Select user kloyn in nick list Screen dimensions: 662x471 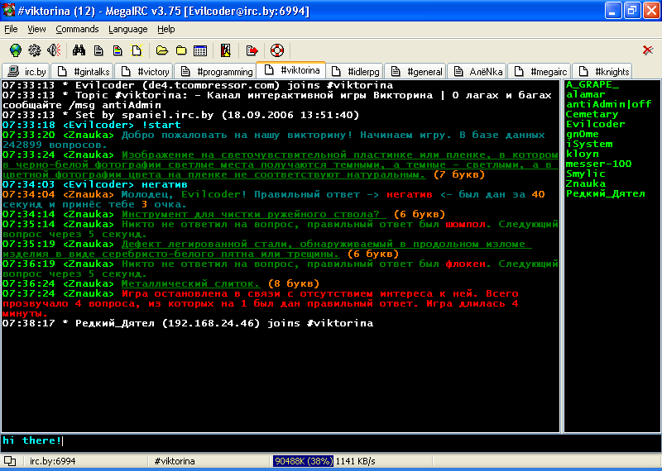pyautogui.click(x=583, y=154)
